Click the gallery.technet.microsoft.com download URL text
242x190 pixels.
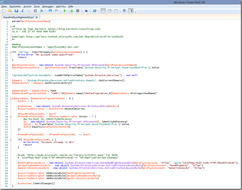75,37
